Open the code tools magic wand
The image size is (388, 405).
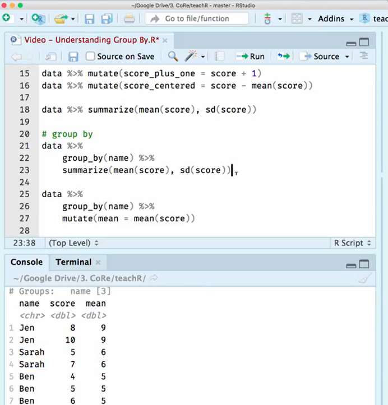pos(191,56)
